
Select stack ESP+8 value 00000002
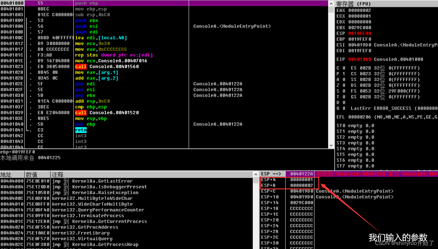click(301, 185)
